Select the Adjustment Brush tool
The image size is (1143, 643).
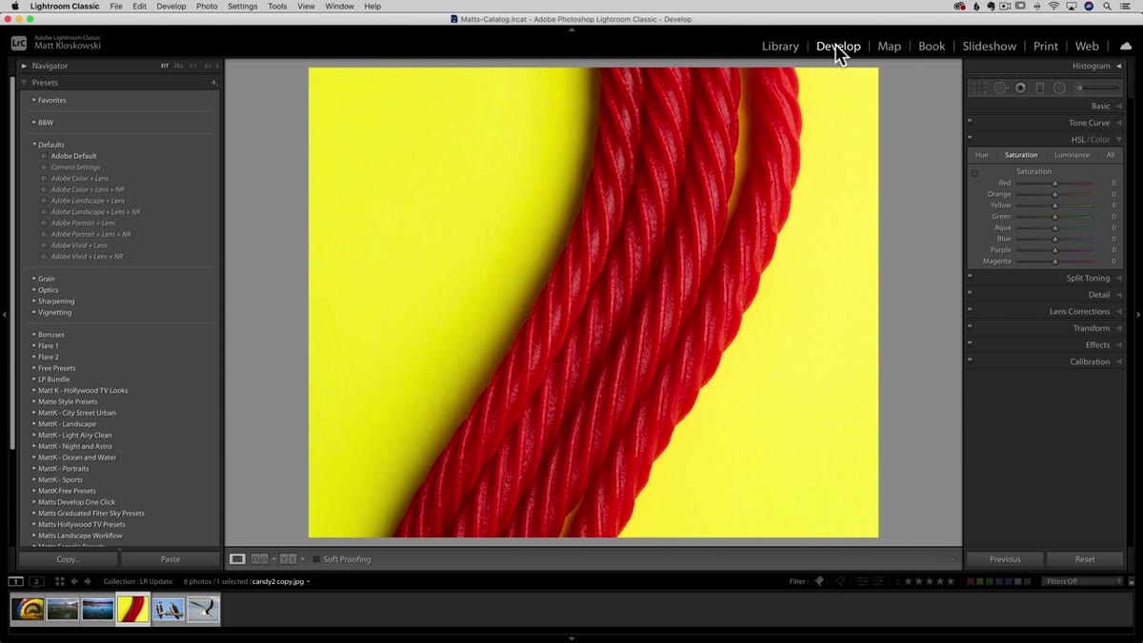coord(1098,88)
